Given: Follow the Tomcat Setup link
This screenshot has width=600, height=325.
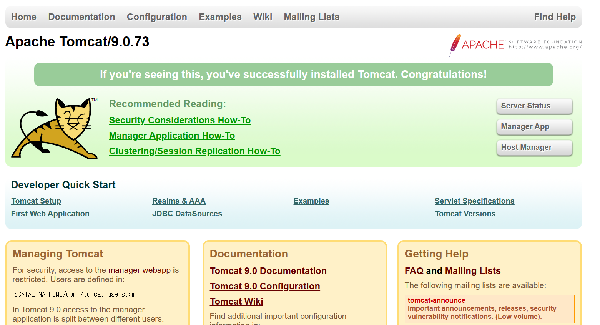Looking at the screenshot, I should coord(36,201).
